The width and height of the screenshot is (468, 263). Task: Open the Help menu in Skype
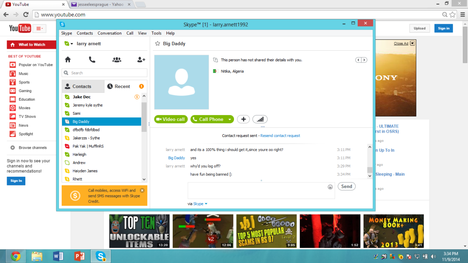pos(170,33)
